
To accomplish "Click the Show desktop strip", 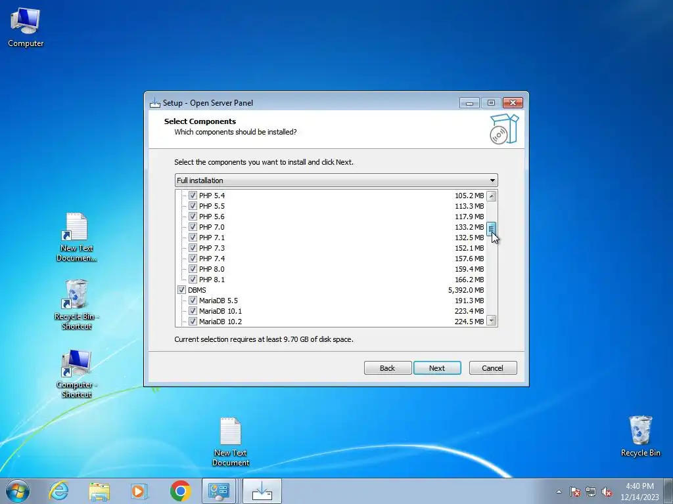I will coord(668,491).
